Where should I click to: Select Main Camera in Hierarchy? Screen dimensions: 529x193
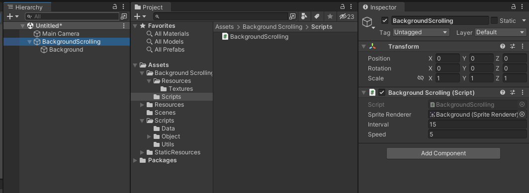click(61, 34)
